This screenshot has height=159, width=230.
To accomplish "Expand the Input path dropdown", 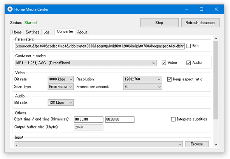I will pyautogui.click(x=99, y=144).
